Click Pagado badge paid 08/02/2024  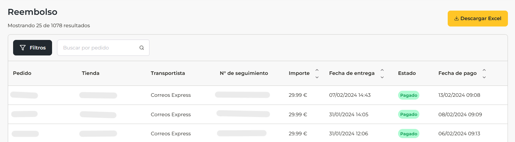coord(408,114)
